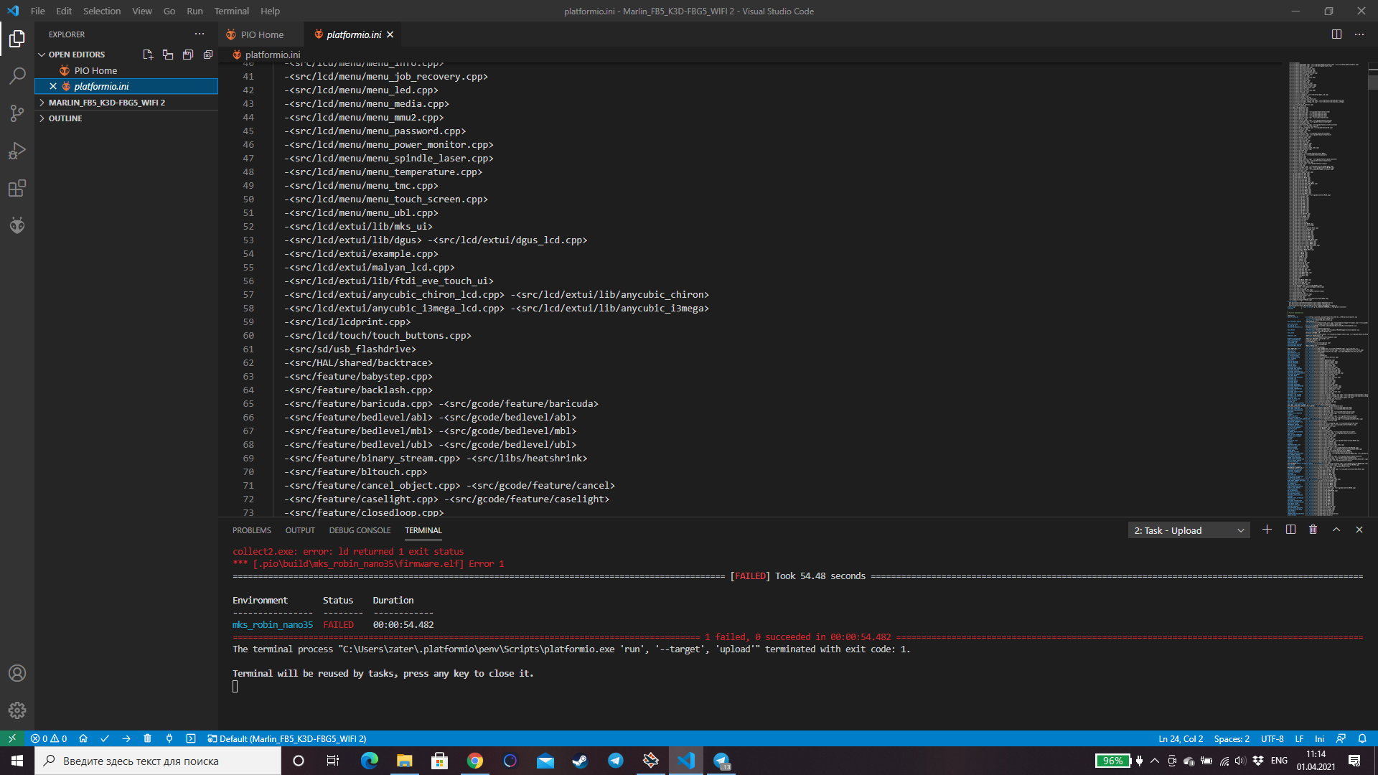Open the Source Control view
The height and width of the screenshot is (775, 1378).
[17, 113]
